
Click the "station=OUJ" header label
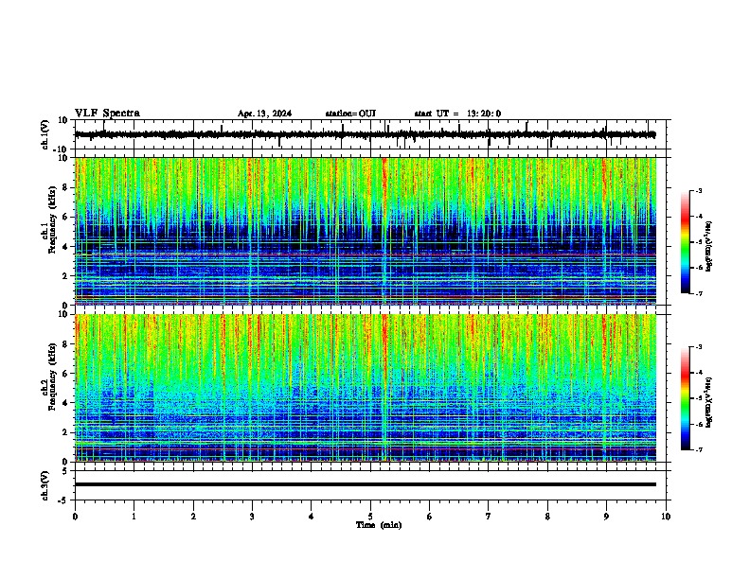pyautogui.click(x=350, y=114)
